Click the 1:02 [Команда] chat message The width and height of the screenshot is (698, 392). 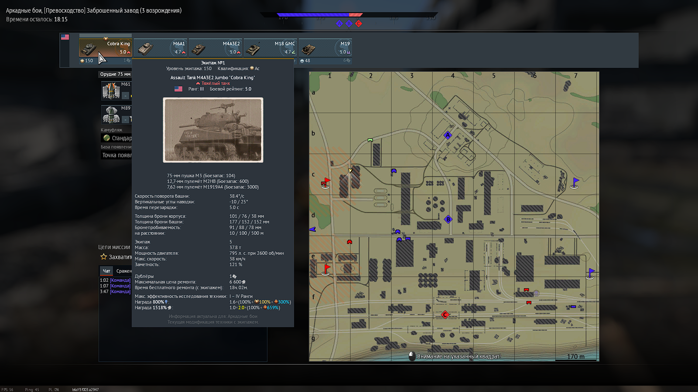click(115, 280)
